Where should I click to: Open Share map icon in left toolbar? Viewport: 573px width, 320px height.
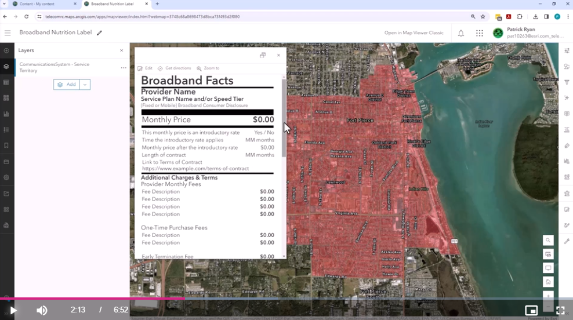pyautogui.click(x=6, y=194)
